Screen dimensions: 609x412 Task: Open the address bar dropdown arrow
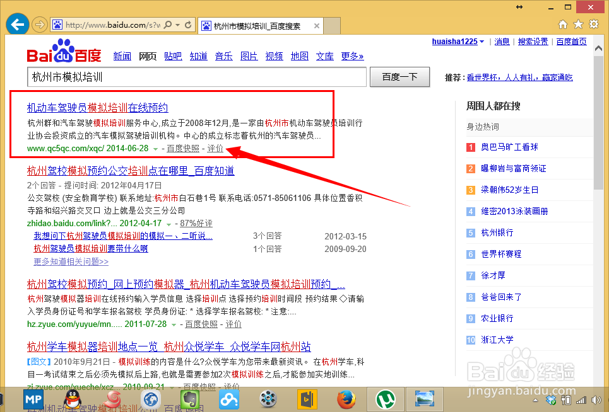tap(177, 25)
